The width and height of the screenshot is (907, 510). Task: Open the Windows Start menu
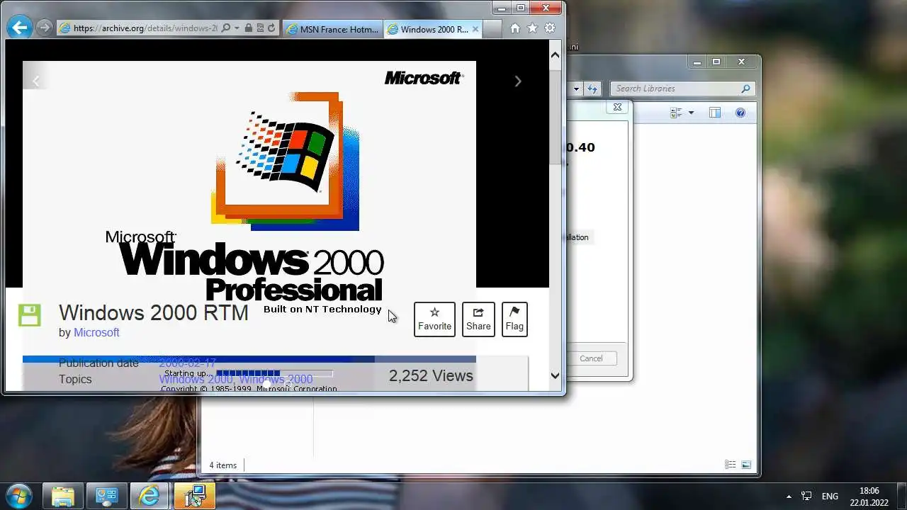click(x=19, y=496)
